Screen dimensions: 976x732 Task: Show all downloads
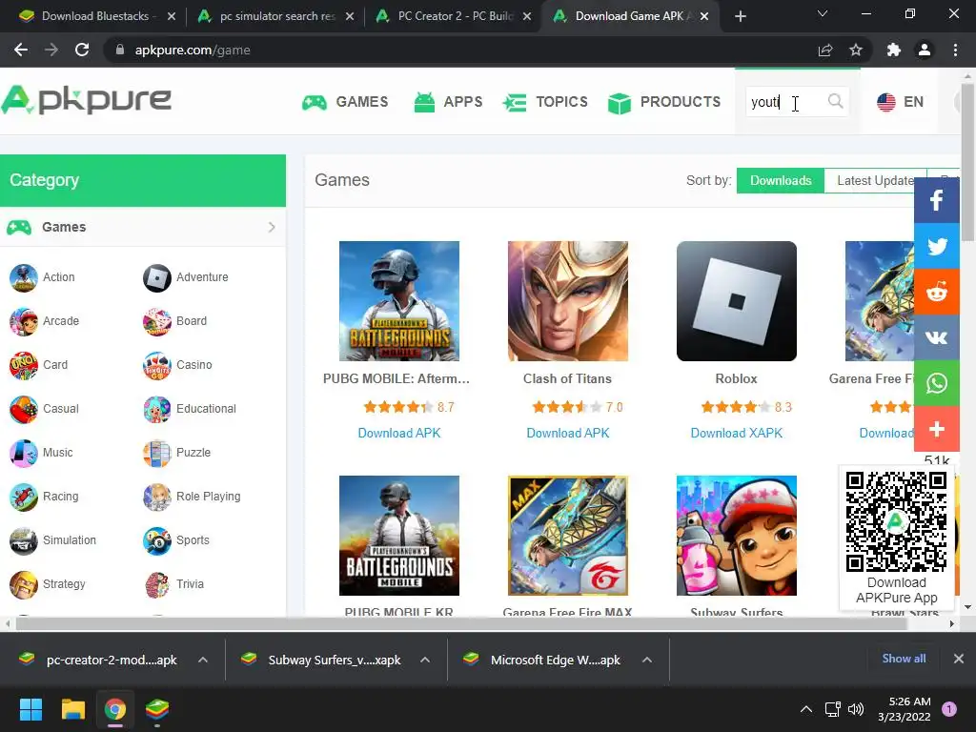point(904,659)
